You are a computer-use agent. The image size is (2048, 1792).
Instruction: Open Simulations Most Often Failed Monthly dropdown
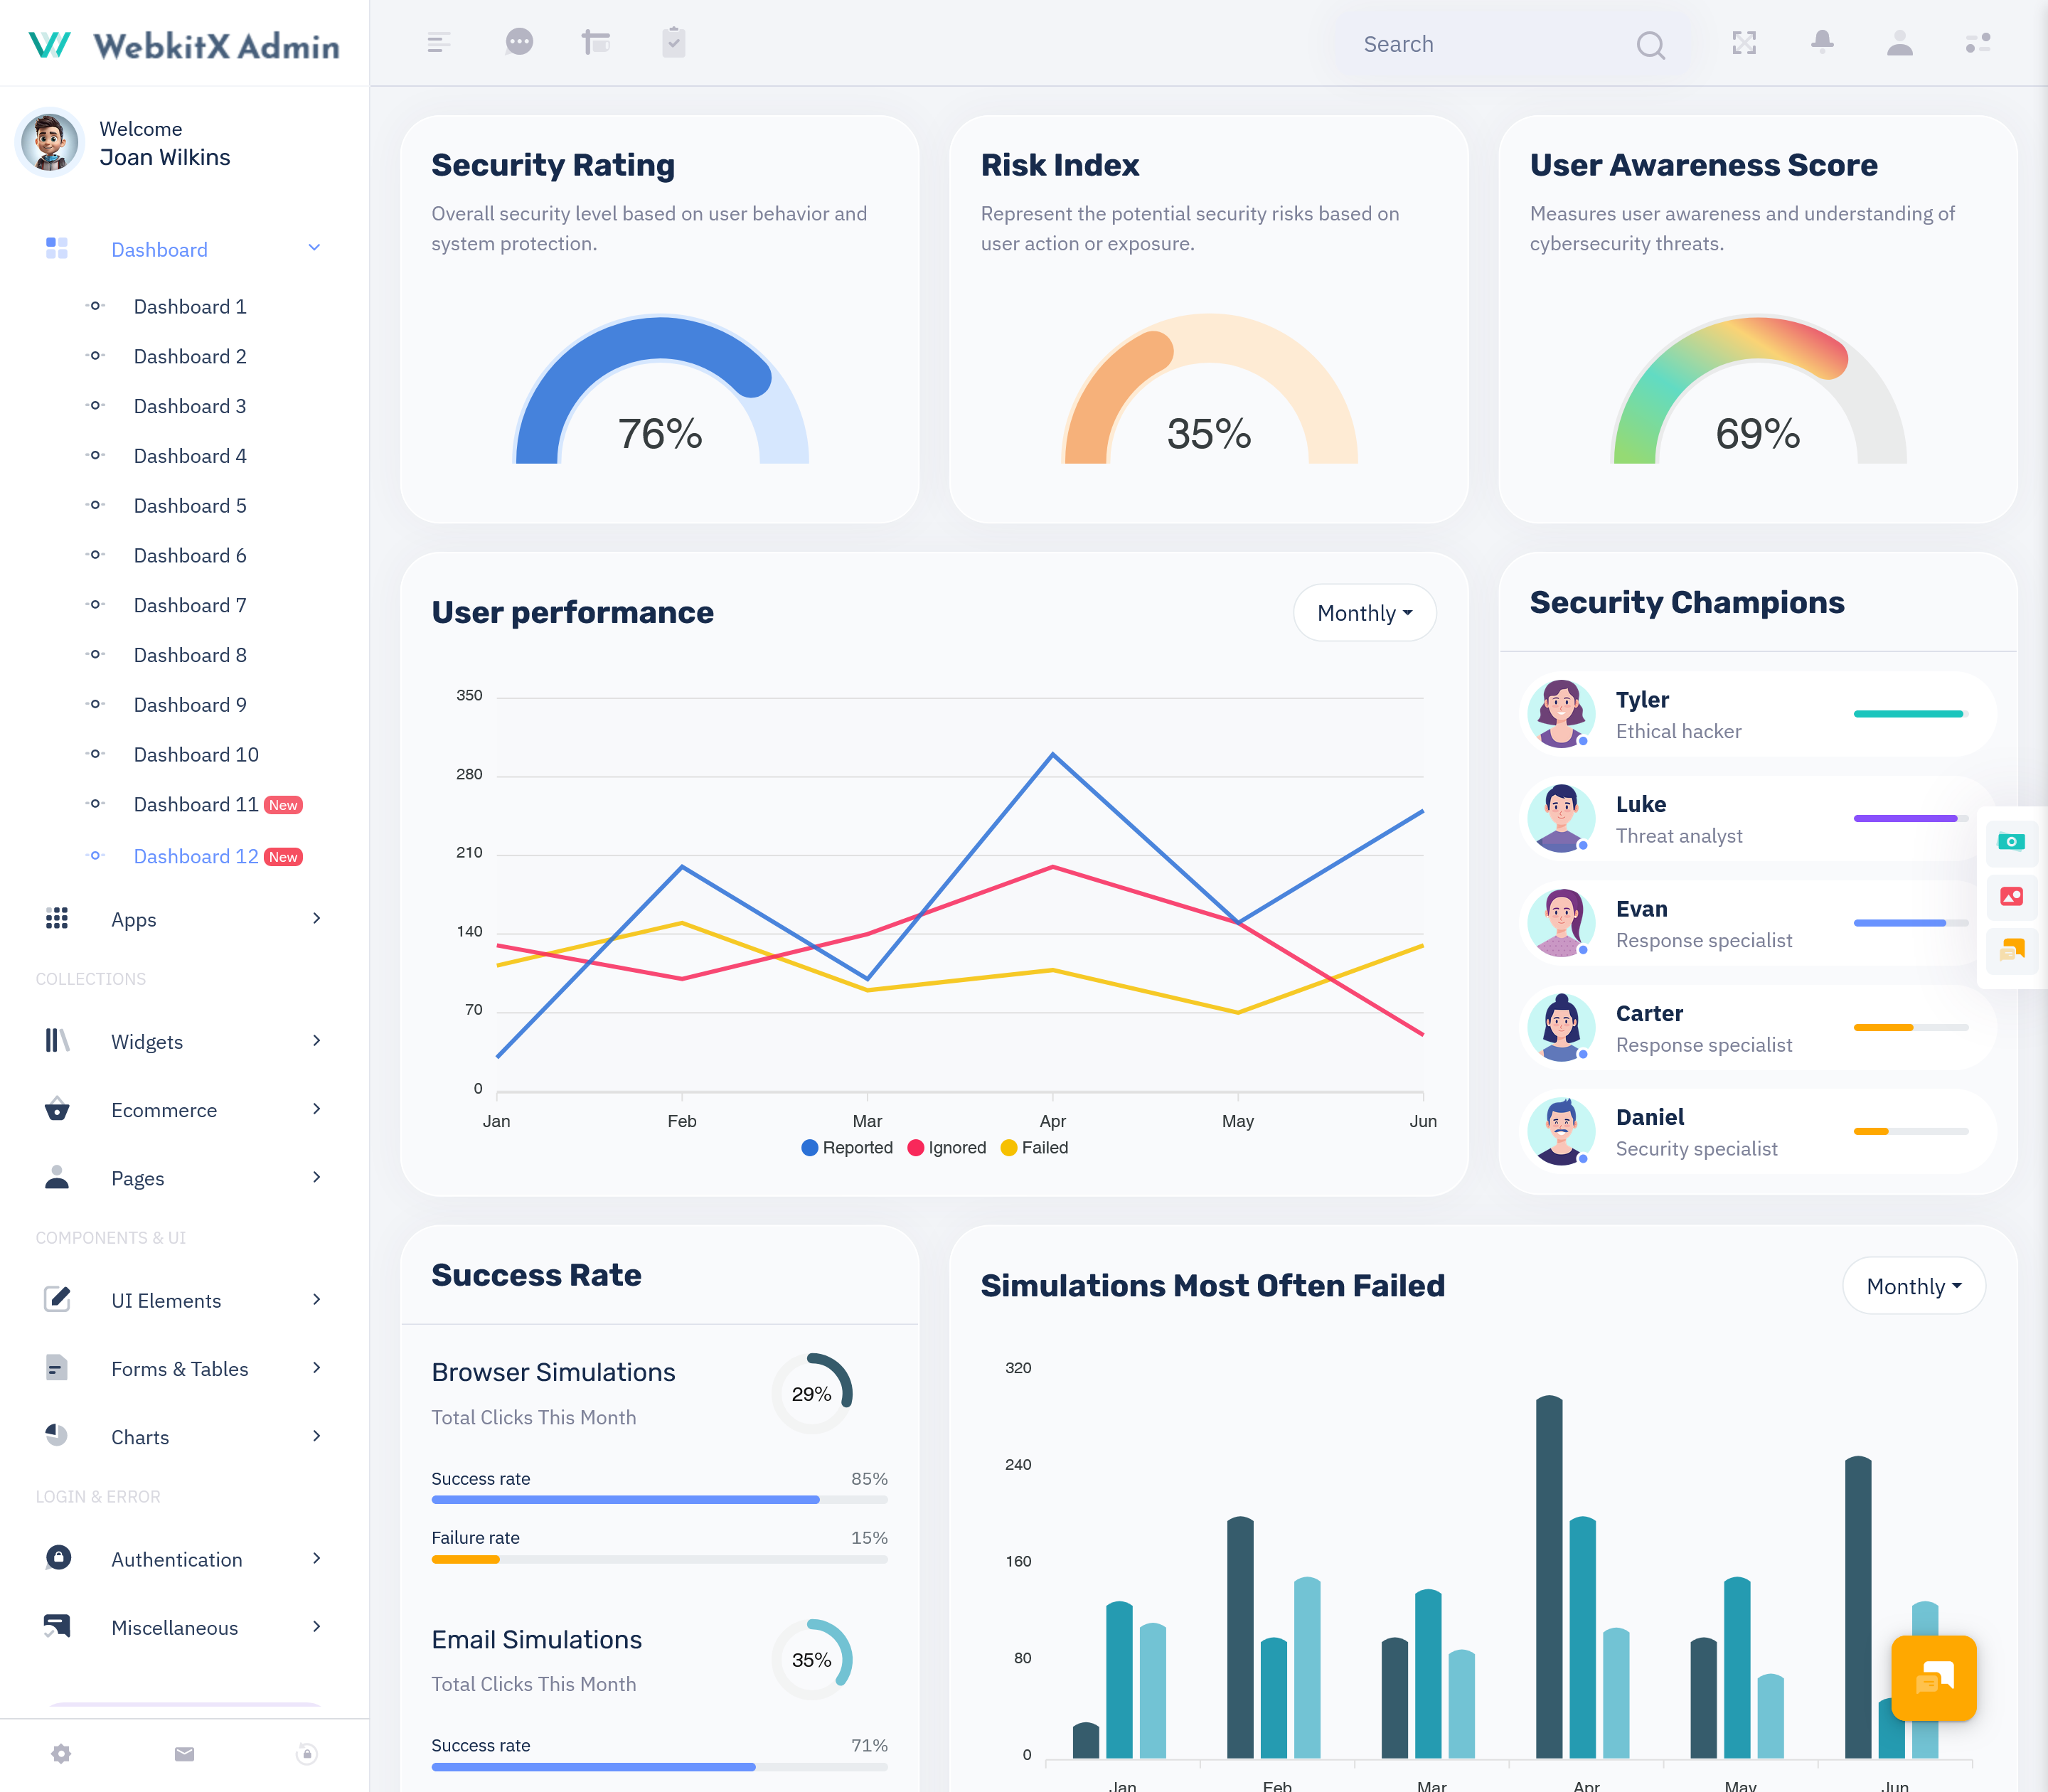point(1913,1286)
